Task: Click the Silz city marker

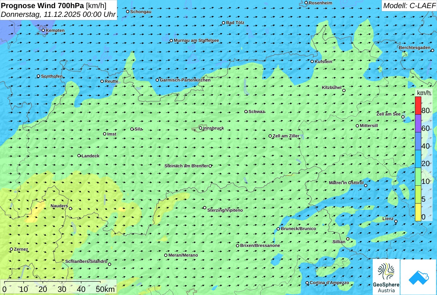Action: click(132, 129)
